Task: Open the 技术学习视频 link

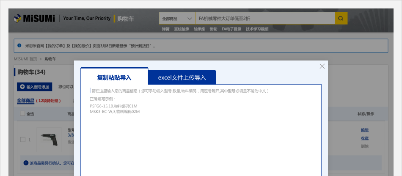Action: coord(257,29)
